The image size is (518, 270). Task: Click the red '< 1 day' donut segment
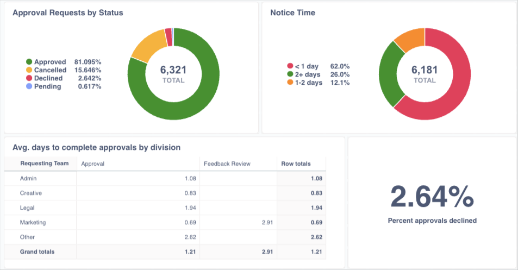coord(457,92)
